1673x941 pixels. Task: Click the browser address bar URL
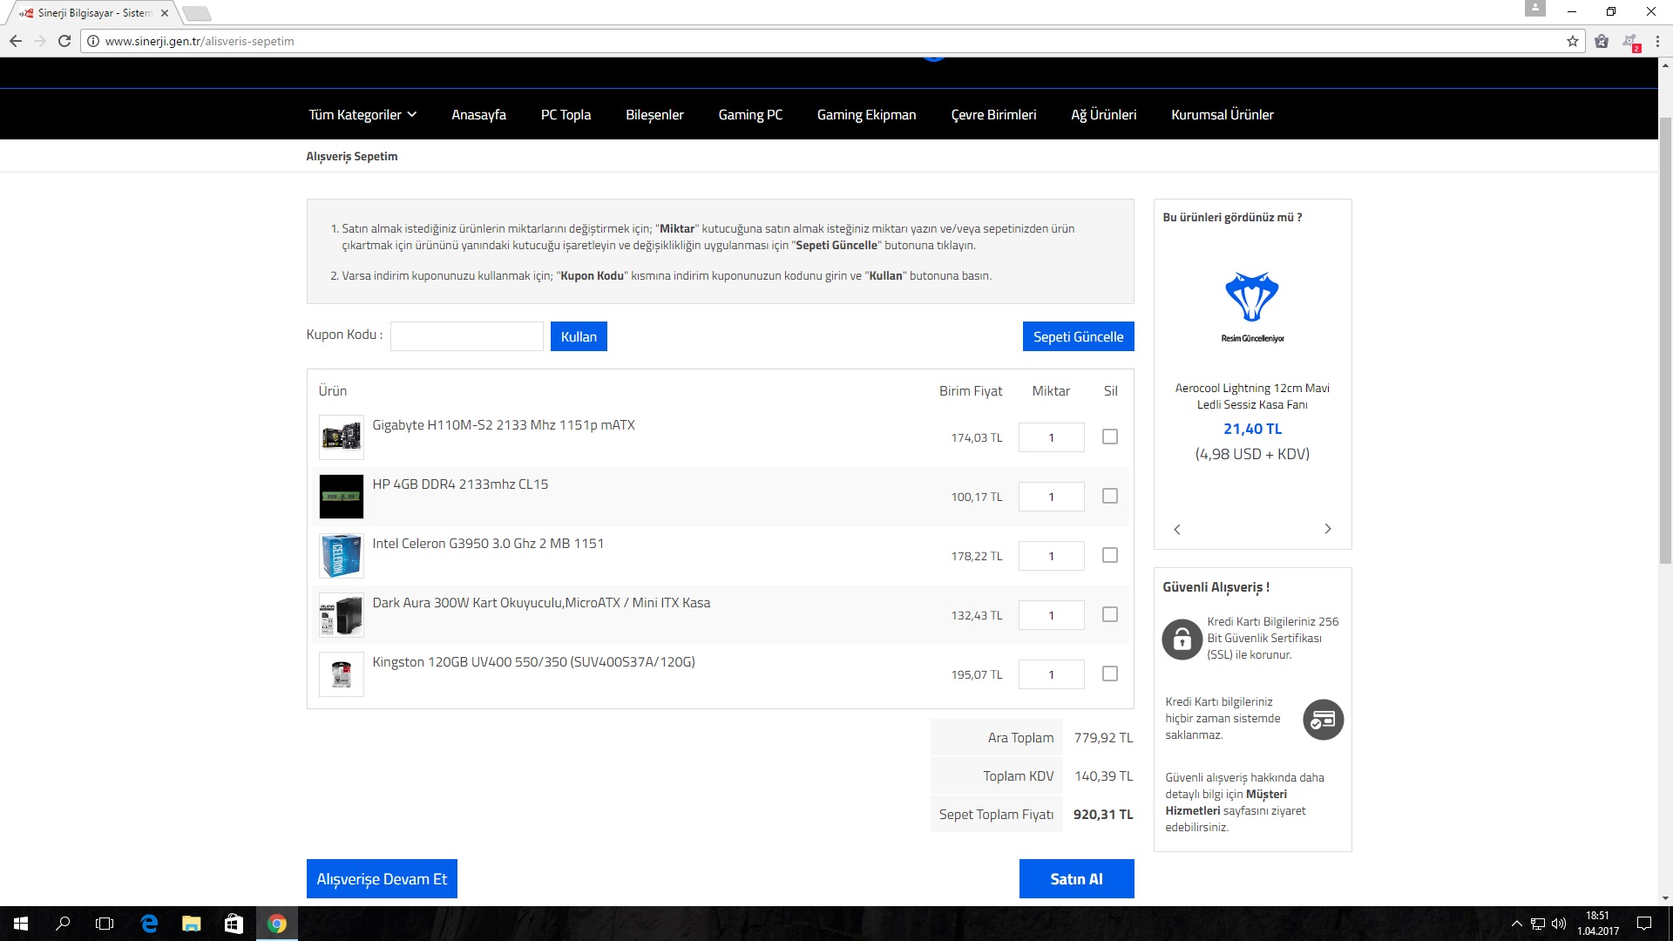[200, 41]
